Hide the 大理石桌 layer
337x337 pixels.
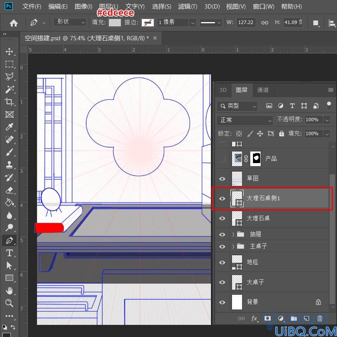pyautogui.click(x=222, y=218)
